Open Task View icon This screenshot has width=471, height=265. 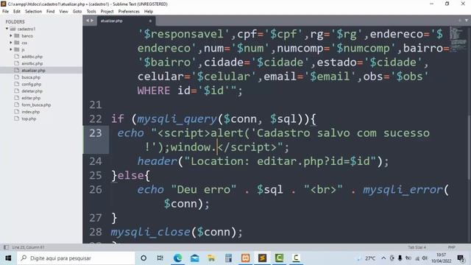[160, 258]
